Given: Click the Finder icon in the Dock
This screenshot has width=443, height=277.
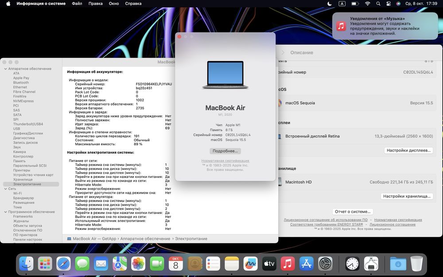Looking at the screenshot, I should pos(26,264).
